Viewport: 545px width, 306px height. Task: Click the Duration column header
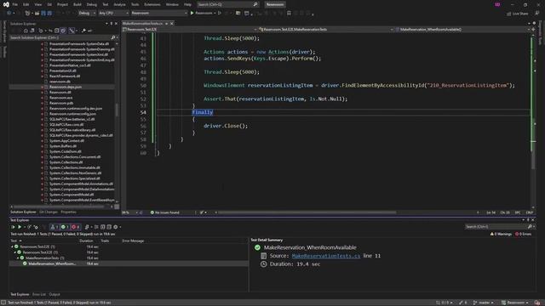point(86,241)
